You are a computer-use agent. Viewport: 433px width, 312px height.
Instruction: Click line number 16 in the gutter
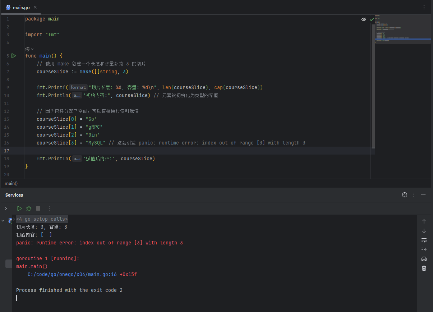pos(6,143)
